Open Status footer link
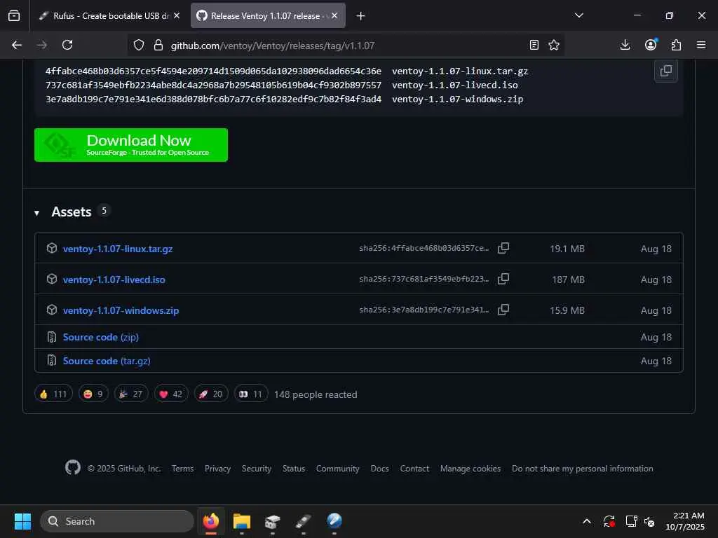This screenshot has height=538, width=718. pos(294,469)
